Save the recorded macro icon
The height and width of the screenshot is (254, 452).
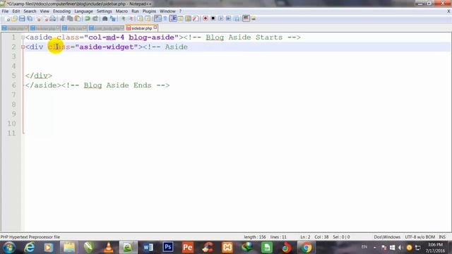pos(237,19)
